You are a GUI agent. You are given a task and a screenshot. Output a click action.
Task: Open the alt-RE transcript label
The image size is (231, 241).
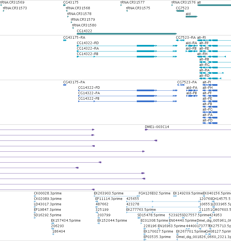click(x=204, y=48)
